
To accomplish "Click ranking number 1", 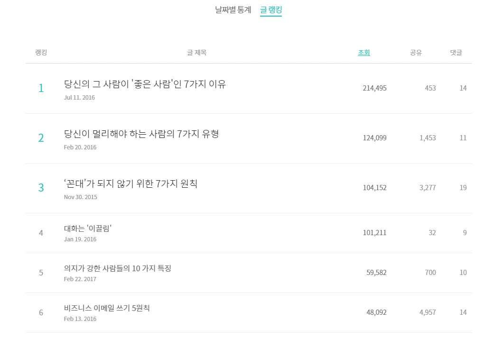I will (41, 88).
